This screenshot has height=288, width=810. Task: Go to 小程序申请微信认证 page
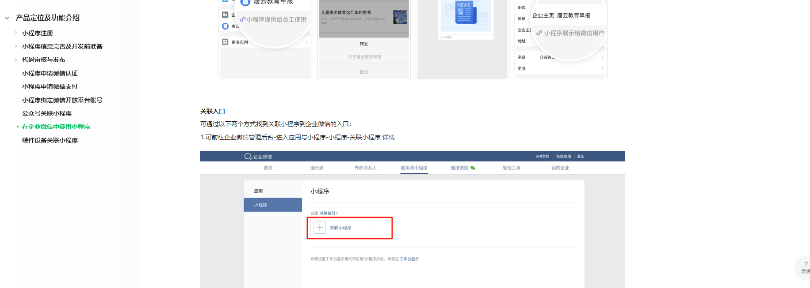tap(50, 73)
